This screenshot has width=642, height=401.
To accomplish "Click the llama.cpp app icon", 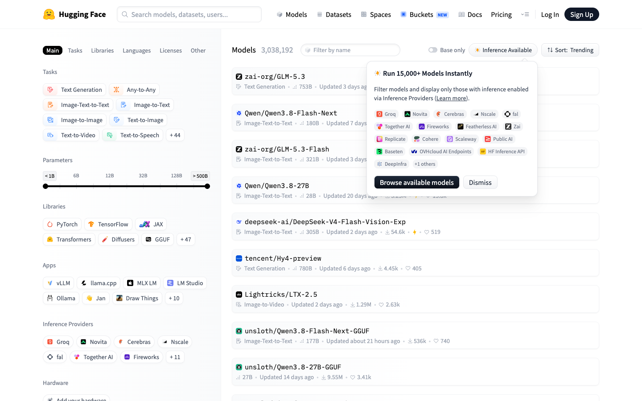I will [84, 283].
